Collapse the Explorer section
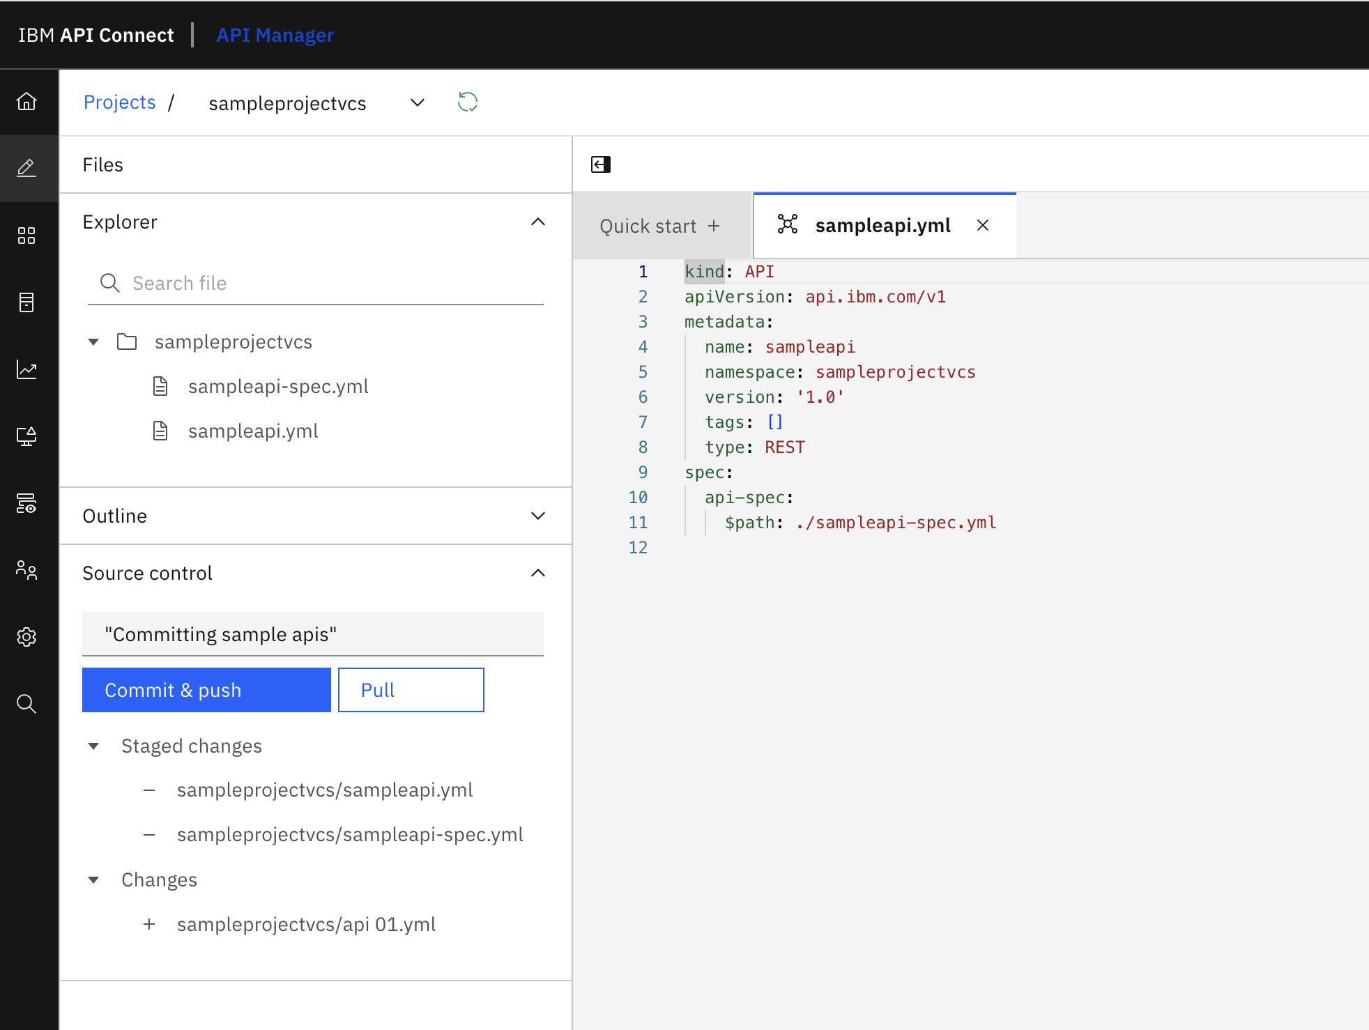Screen dimensions: 1369x1030 pyautogui.click(x=538, y=222)
